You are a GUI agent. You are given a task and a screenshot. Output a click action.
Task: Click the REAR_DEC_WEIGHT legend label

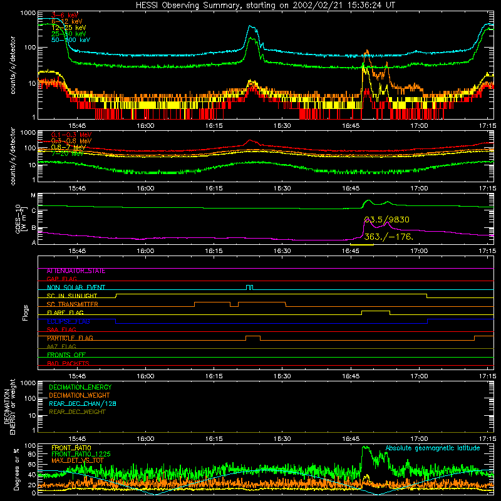point(77,412)
